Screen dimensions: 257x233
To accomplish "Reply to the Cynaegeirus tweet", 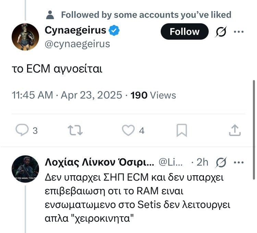I will tap(23, 130).
